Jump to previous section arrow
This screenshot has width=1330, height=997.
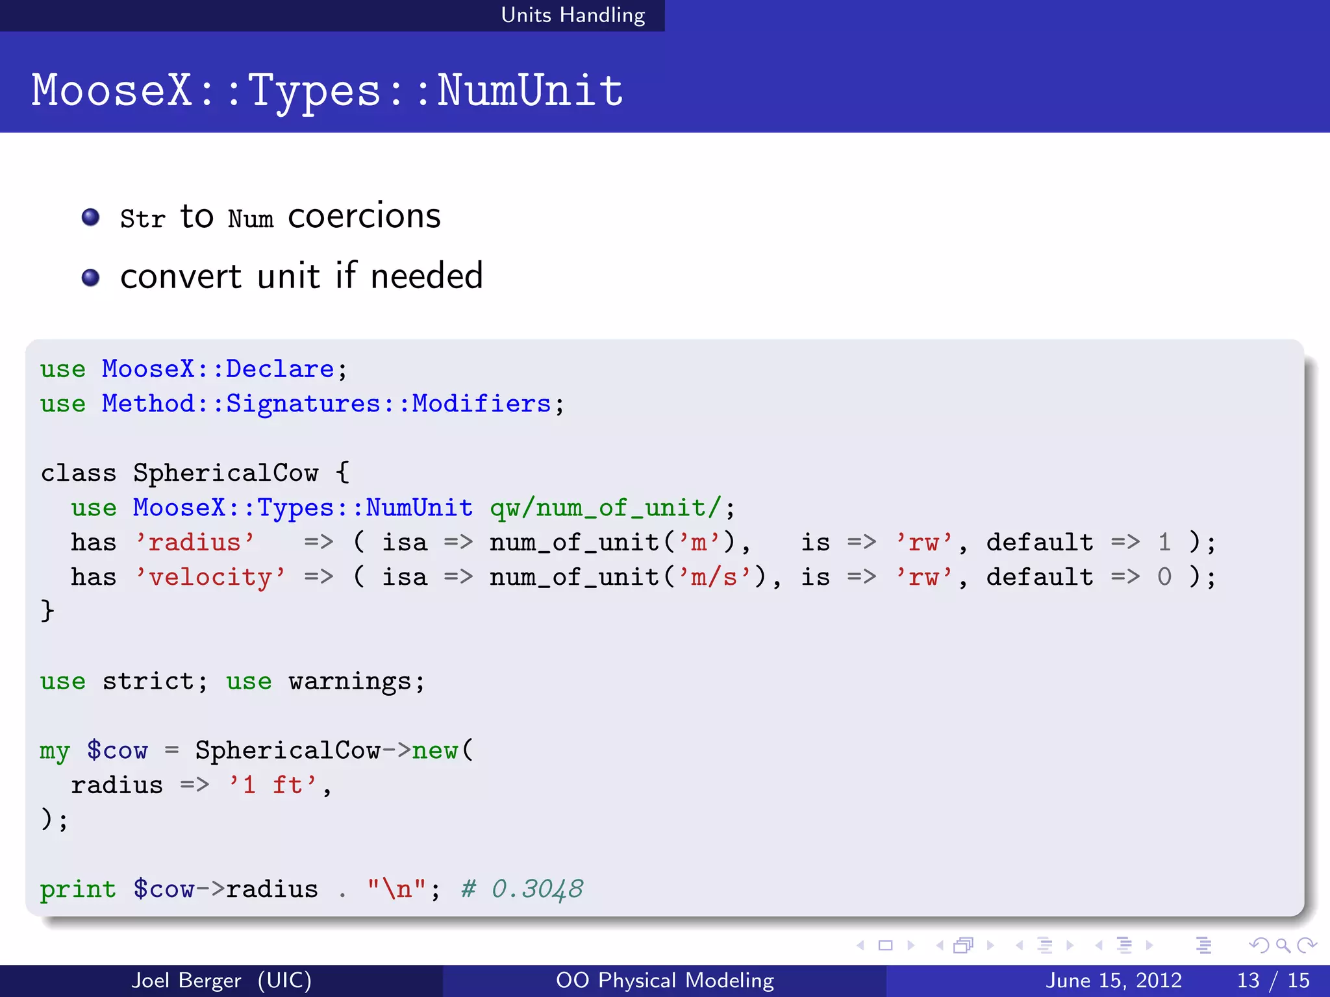[x=1099, y=946]
